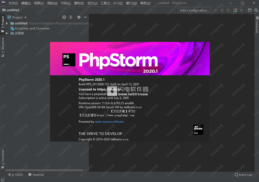The width and height of the screenshot is (259, 182).
Task: Click the untitled breadcrumb in navigation bar
Action: (11, 10)
